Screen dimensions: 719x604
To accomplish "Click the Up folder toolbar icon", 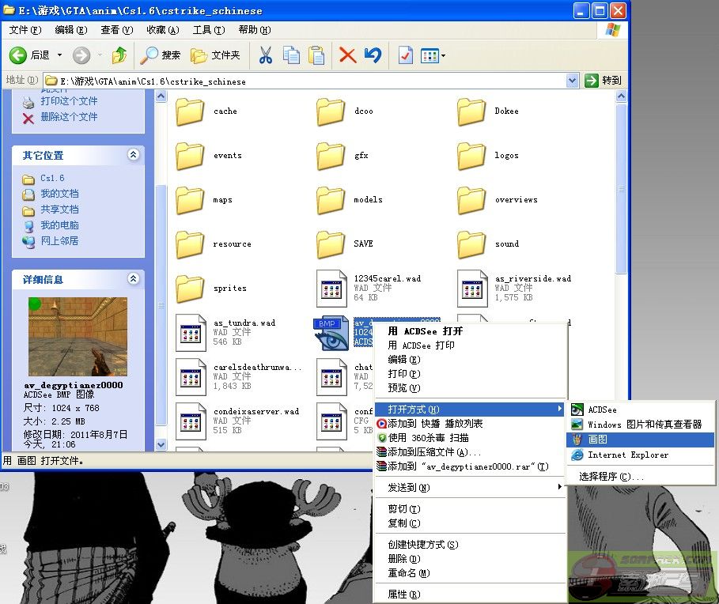I will click(x=119, y=55).
